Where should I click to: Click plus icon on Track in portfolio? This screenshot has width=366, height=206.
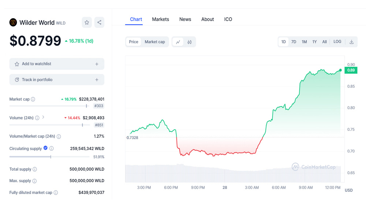tap(97, 80)
